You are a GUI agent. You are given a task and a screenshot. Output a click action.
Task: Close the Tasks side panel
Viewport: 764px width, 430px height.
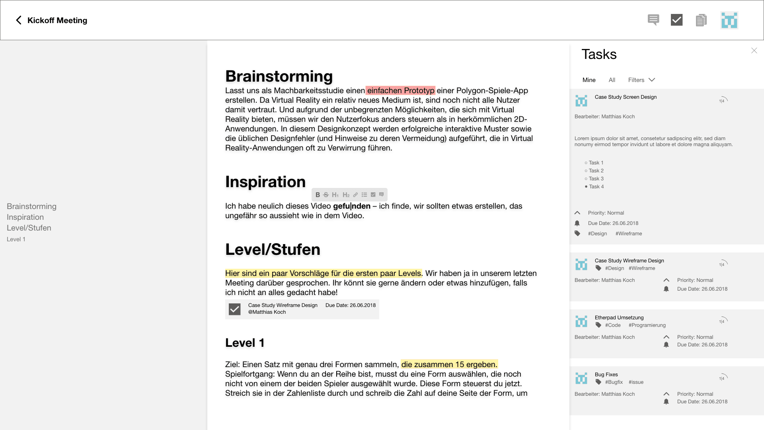click(x=754, y=51)
